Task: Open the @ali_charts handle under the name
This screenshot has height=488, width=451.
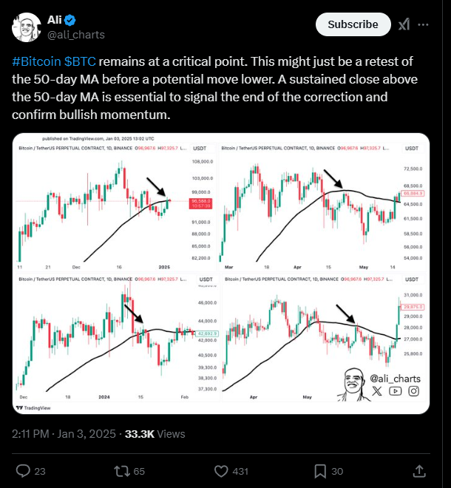Action: coord(76,35)
